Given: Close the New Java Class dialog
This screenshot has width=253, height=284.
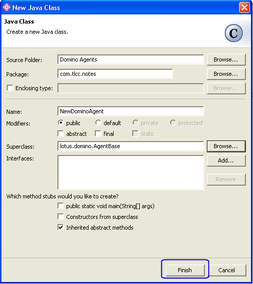Looking at the screenshot, I should point(244,8).
